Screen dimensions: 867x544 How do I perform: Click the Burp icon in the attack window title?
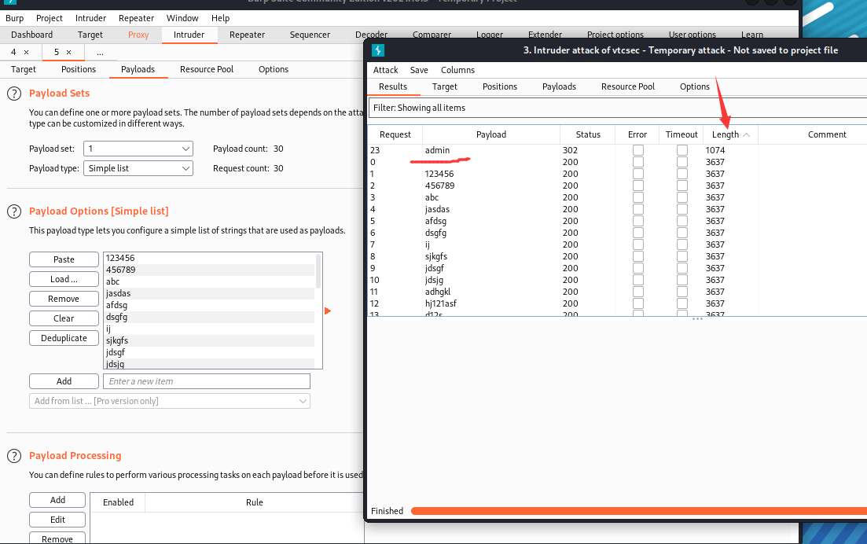pos(378,50)
